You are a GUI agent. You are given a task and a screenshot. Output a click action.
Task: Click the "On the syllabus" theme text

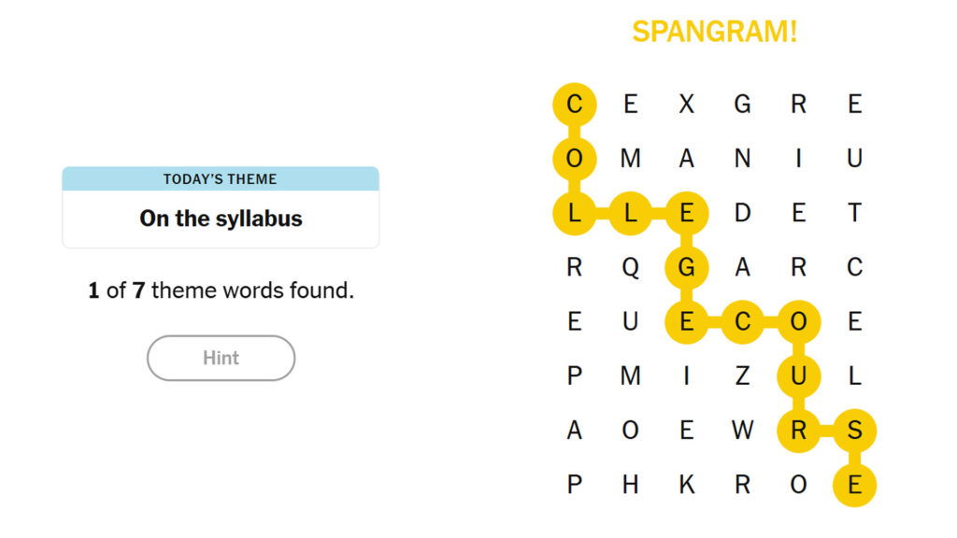coord(221,219)
